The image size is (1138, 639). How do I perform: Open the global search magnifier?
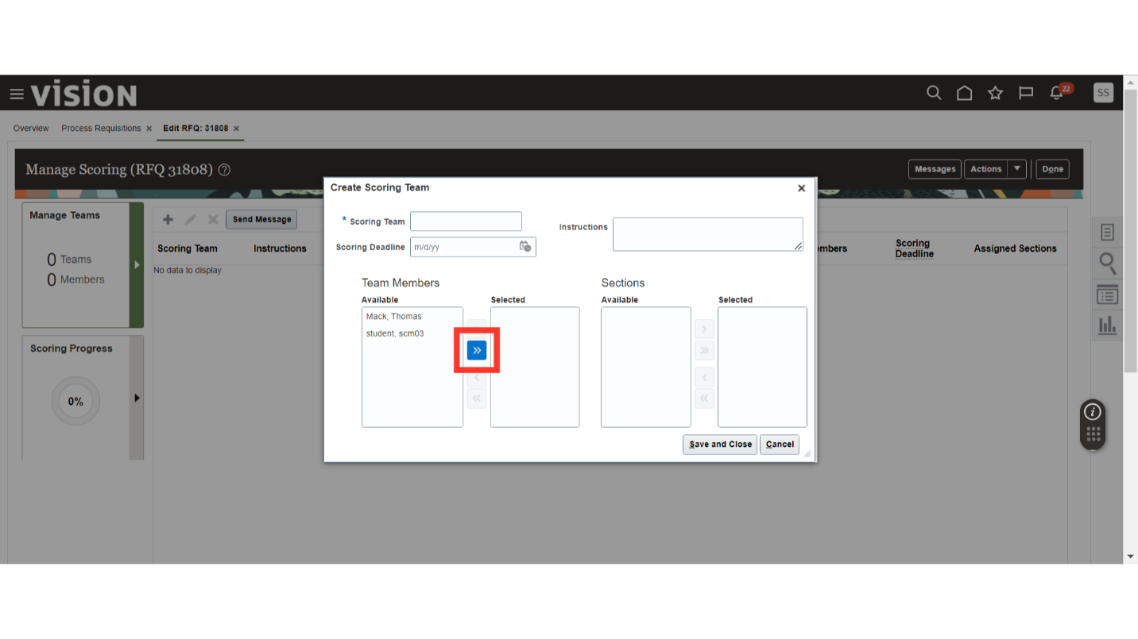934,93
